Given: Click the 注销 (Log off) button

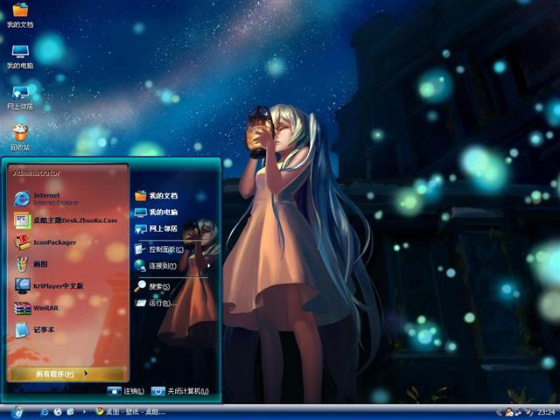Looking at the screenshot, I should pos(127,390).
